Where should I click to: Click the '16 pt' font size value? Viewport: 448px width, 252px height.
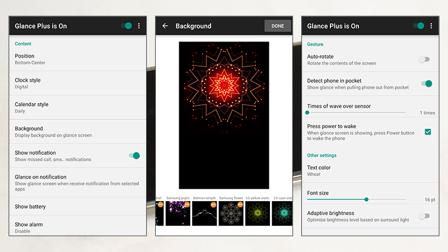(430, 200)
